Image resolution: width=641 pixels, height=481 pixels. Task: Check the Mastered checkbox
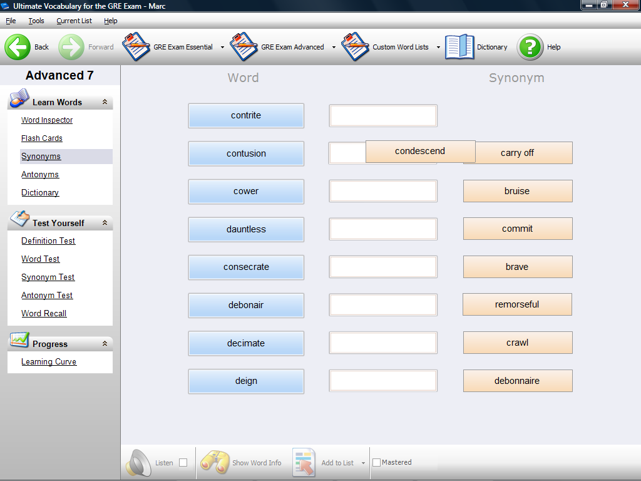pyautogui.click(x=376, y=462)
